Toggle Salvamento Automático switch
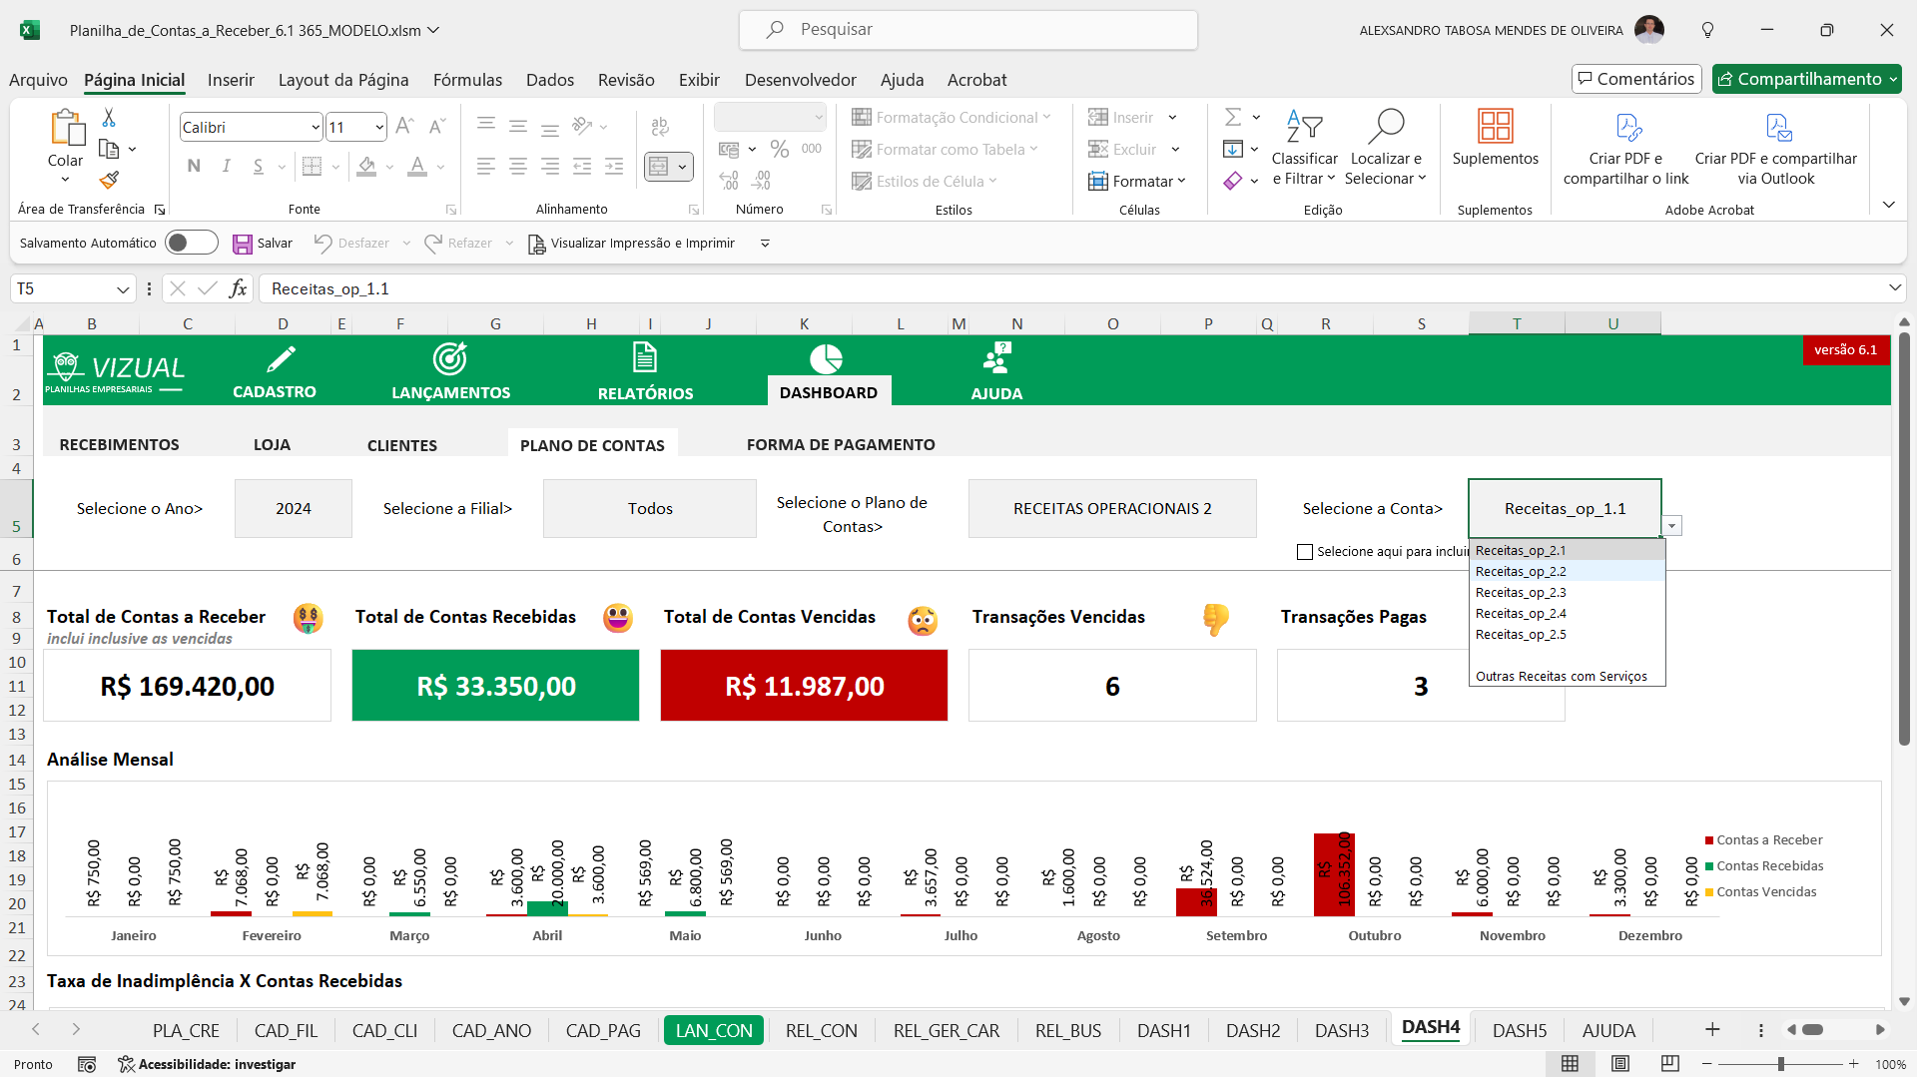Image resolution: width=1917 pixels, height=1078 pixels. [191, 243]
